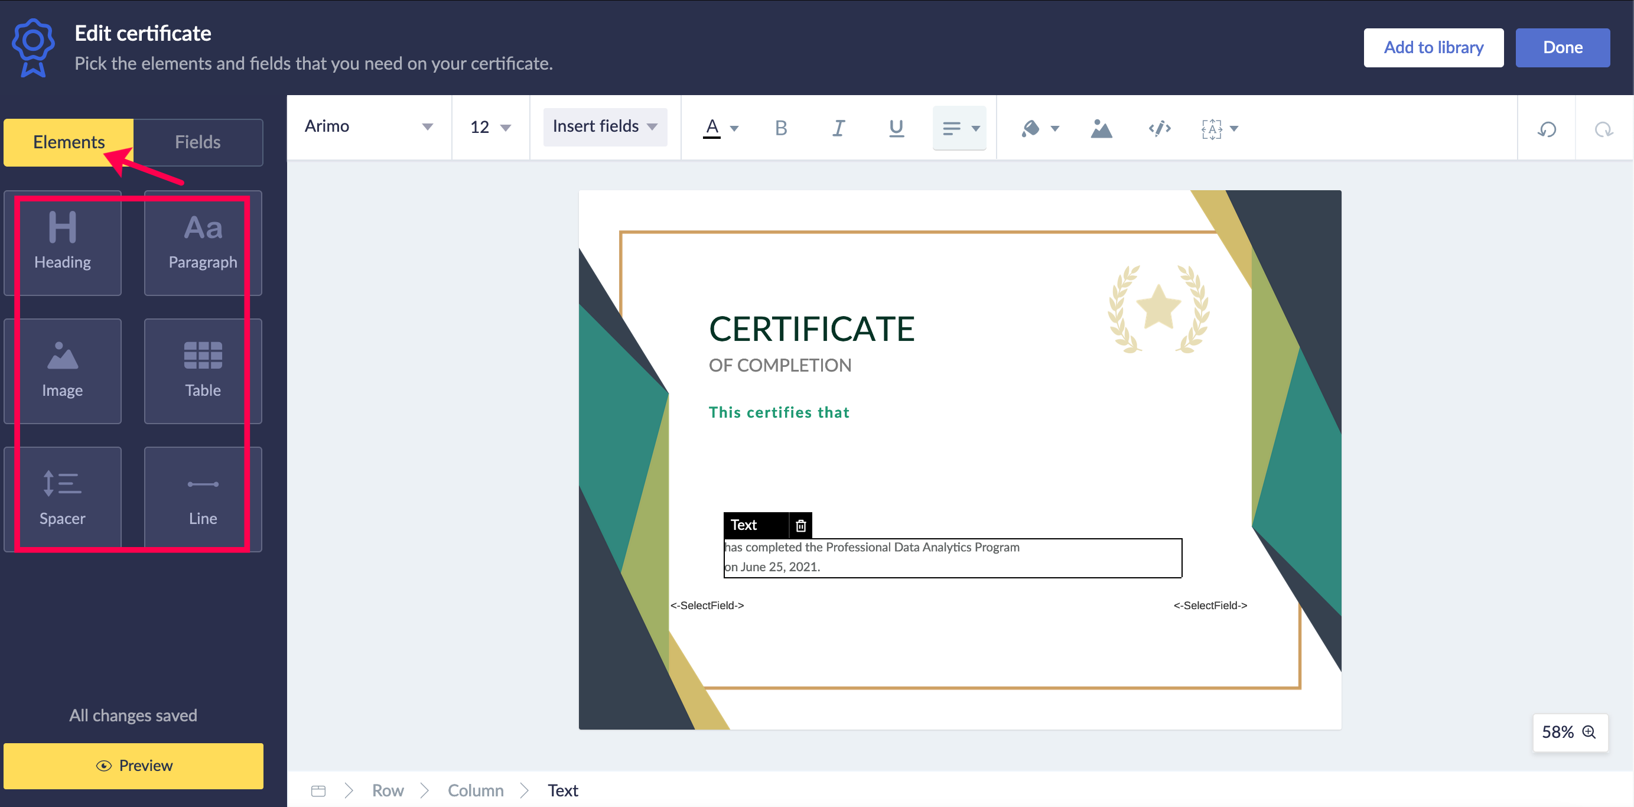Viewport: 1634px width, 807px height.
Task: Select the Line element
Action: pyautogui.click(x=203, y=499)
